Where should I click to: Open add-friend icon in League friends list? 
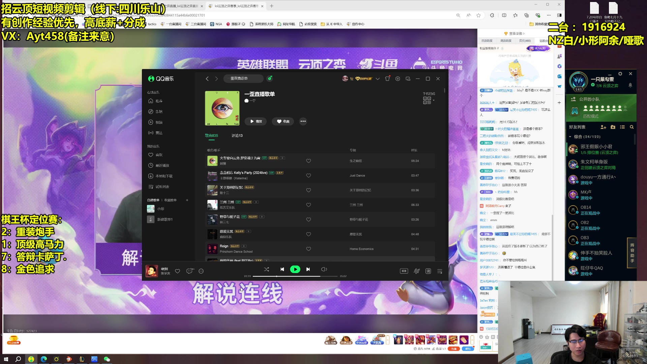pos(603,127)
